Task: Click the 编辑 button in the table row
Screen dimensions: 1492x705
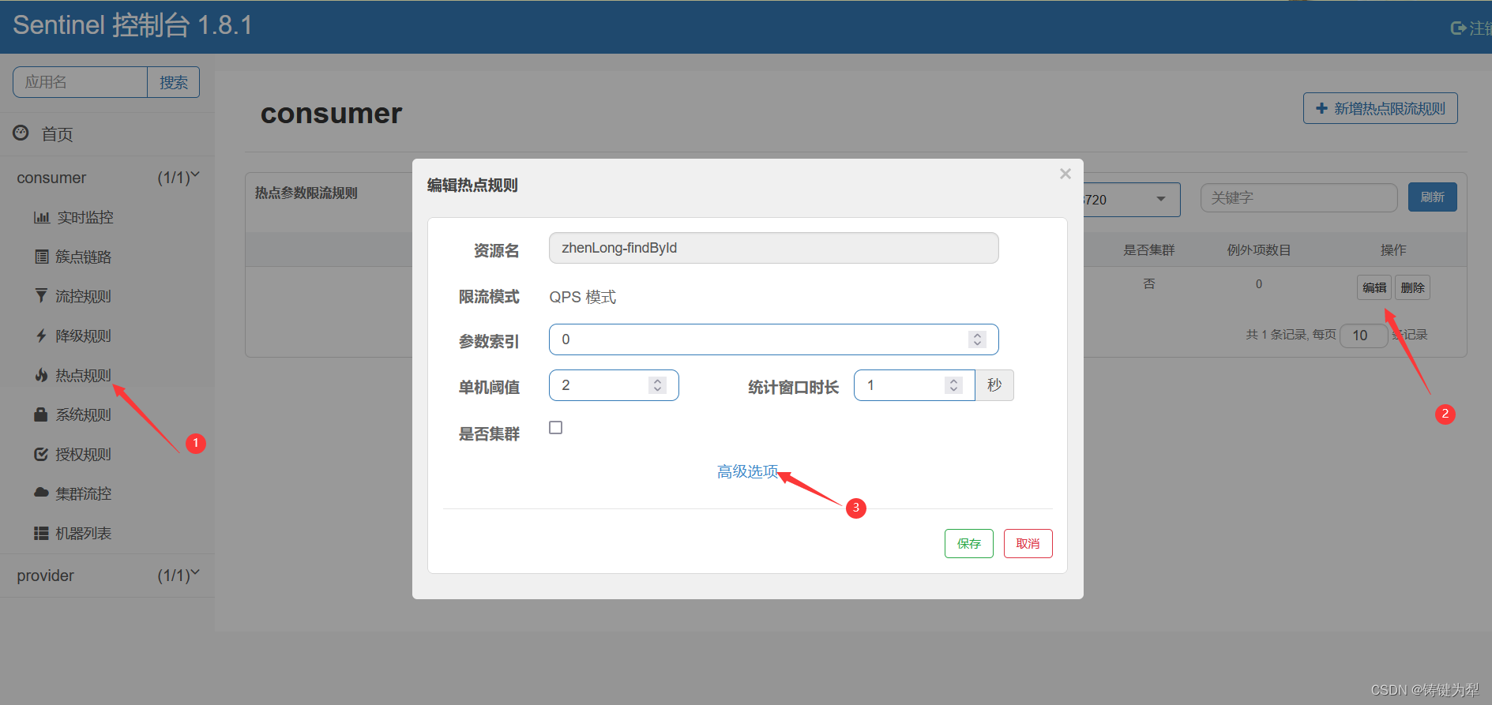Action: (x=1374, y=287)
